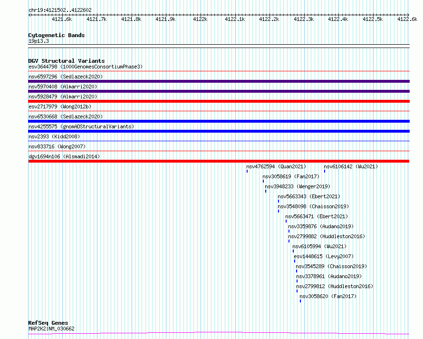Click the blue marker under nsv3058620

pyautogui.click(x=300, y=301)
